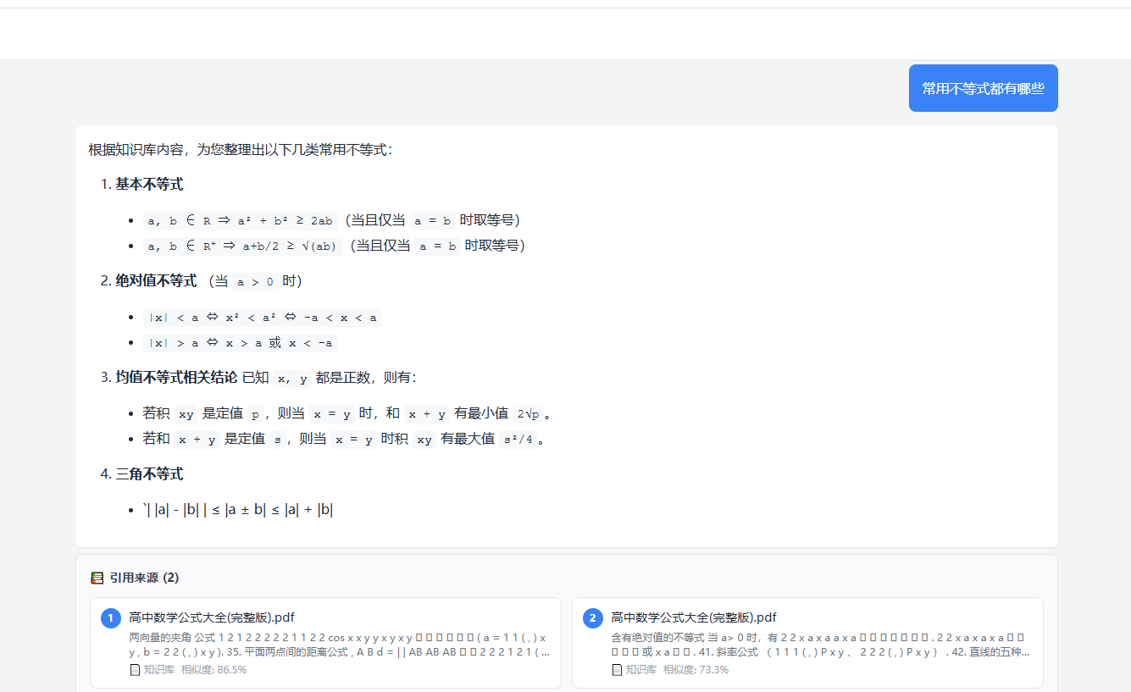Image resolution: width=1131 pixels, height=692 pixels.
Task: Click the 三角不等式 heading
Action: point(149,473)
